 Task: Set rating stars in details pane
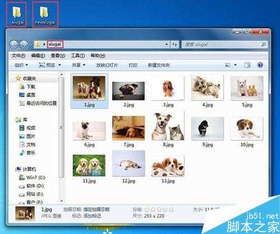click(x=158, y=209)
